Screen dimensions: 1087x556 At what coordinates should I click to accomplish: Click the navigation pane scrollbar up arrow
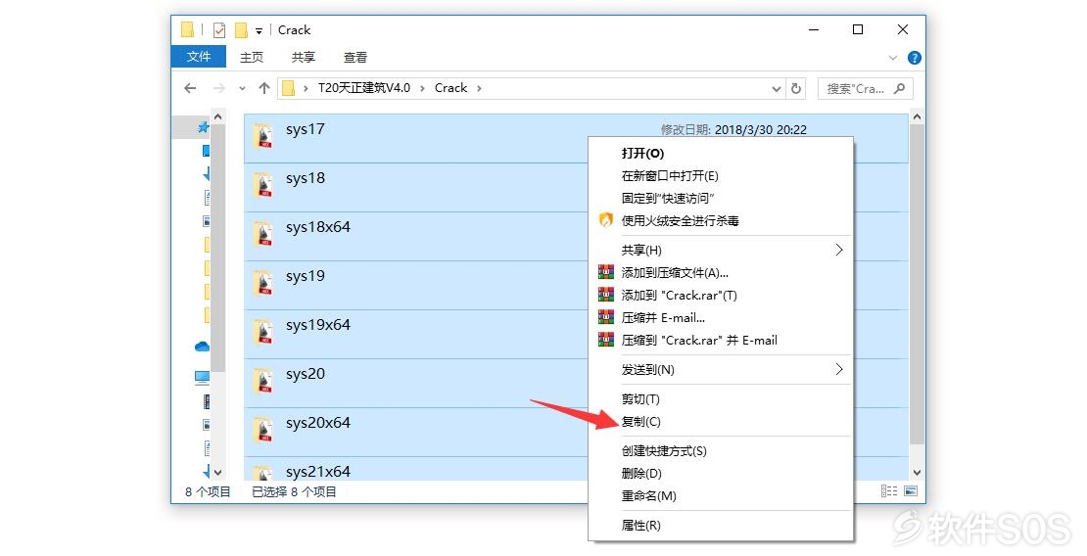[x=217, y=117]
